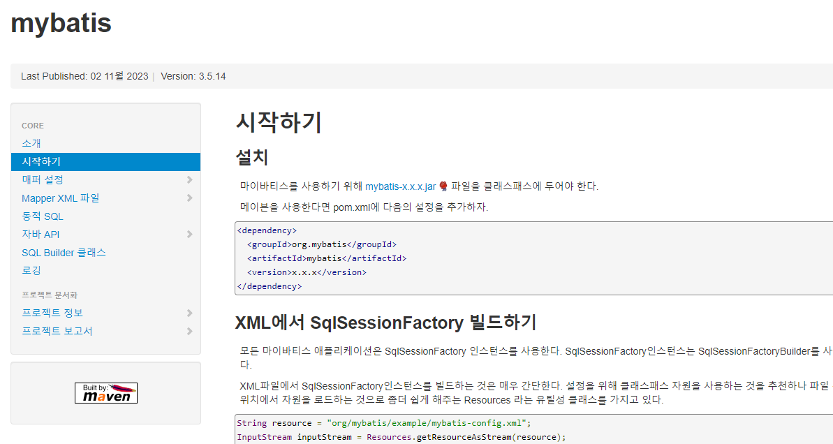
Task: Click the 프로젝트 문서화 section label
Action: (x=50, y=295)
